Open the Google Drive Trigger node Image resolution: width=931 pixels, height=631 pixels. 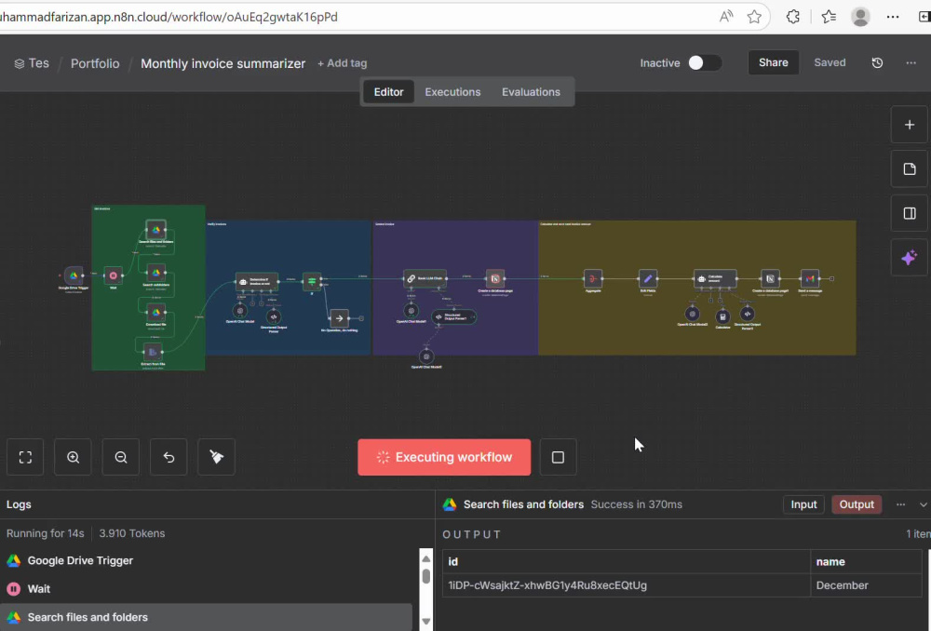pos(74,275)
